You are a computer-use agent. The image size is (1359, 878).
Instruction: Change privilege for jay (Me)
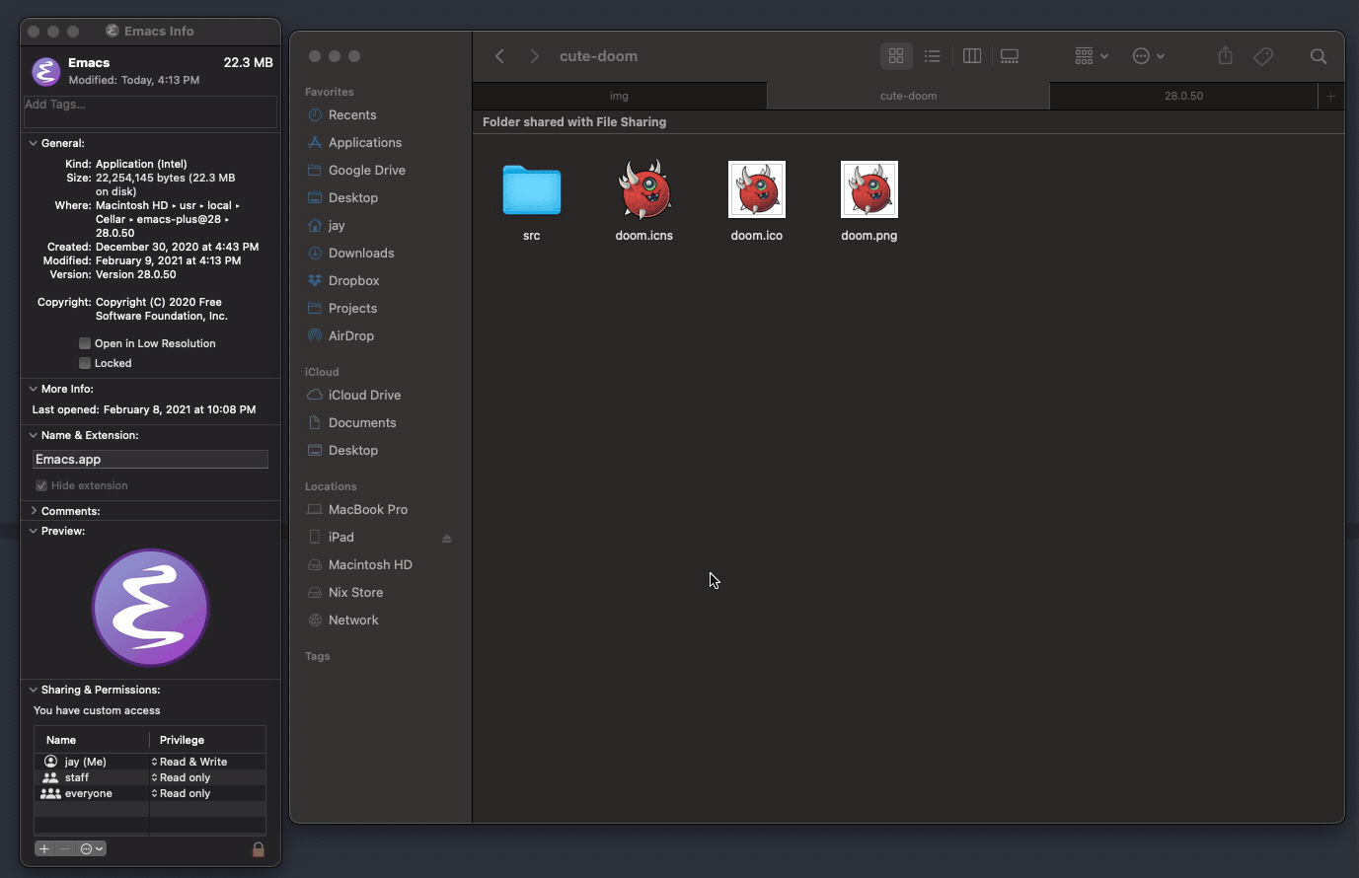point(189,762)
